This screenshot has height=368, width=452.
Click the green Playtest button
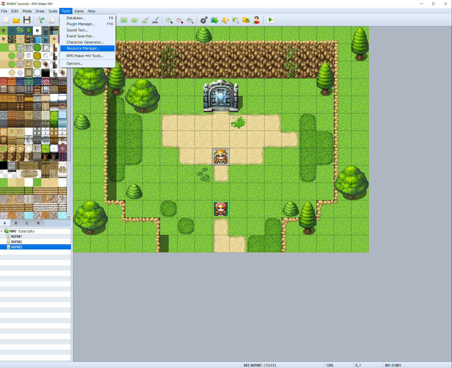270,20
